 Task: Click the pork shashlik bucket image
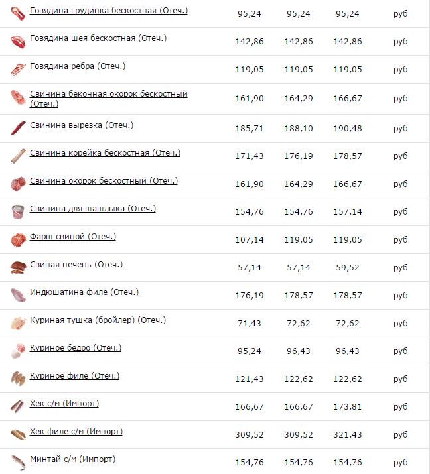(18, 211)
